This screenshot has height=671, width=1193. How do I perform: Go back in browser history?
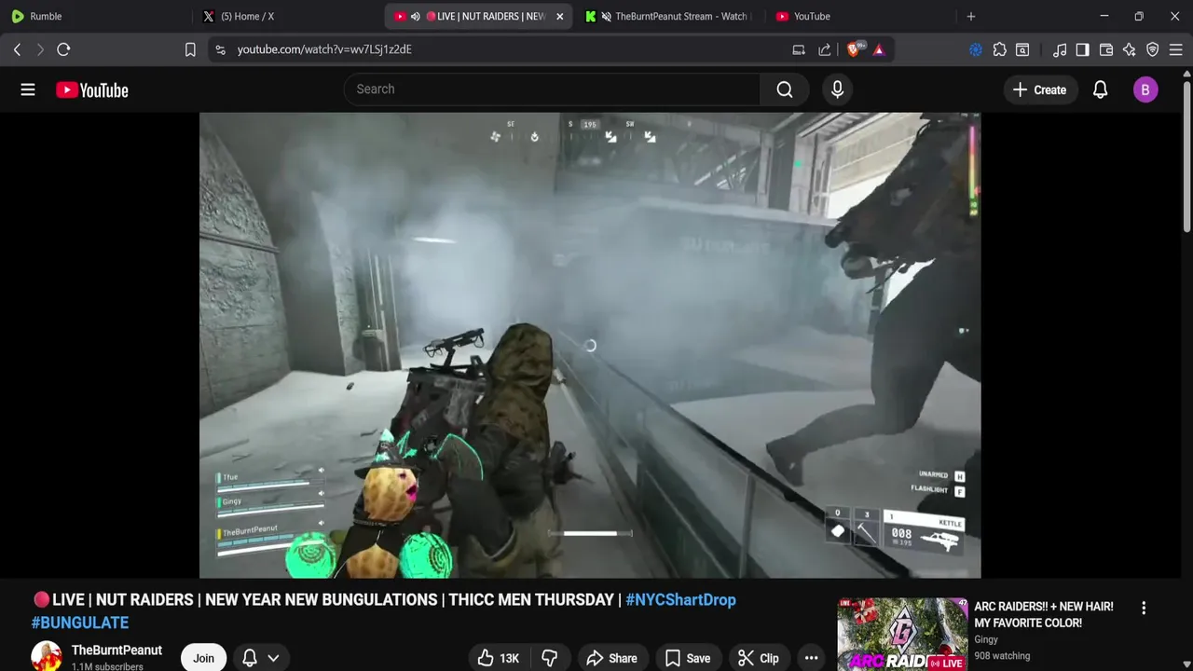(x=17, y=49)
